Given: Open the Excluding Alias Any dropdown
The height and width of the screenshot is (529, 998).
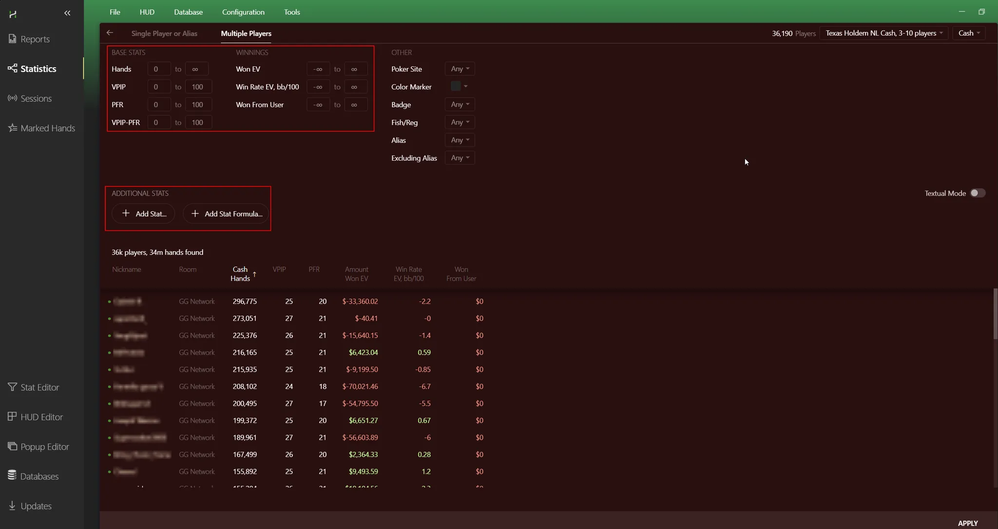Looking at the screenshot, I should point(460,158).
